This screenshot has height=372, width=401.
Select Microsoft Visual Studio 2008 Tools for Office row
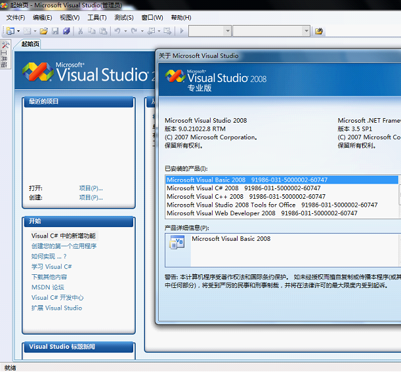click(282, 205)
